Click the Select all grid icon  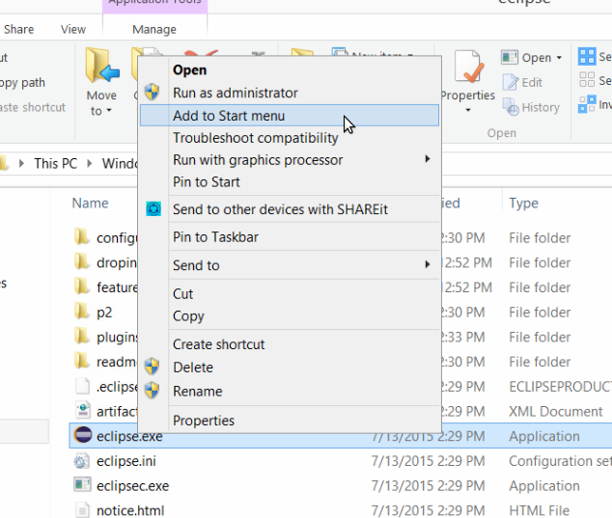coord(587,56)
